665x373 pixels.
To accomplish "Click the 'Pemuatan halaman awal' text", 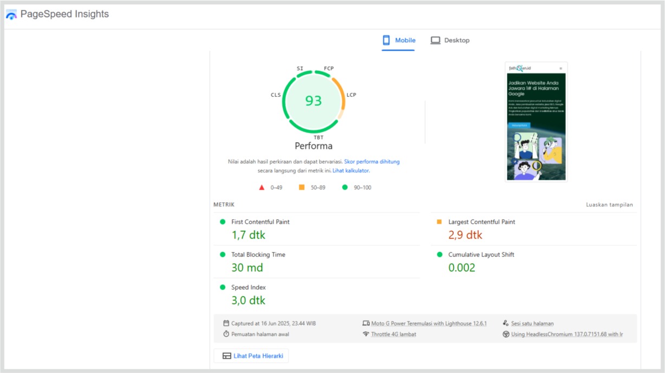I will tap(260, 334).
